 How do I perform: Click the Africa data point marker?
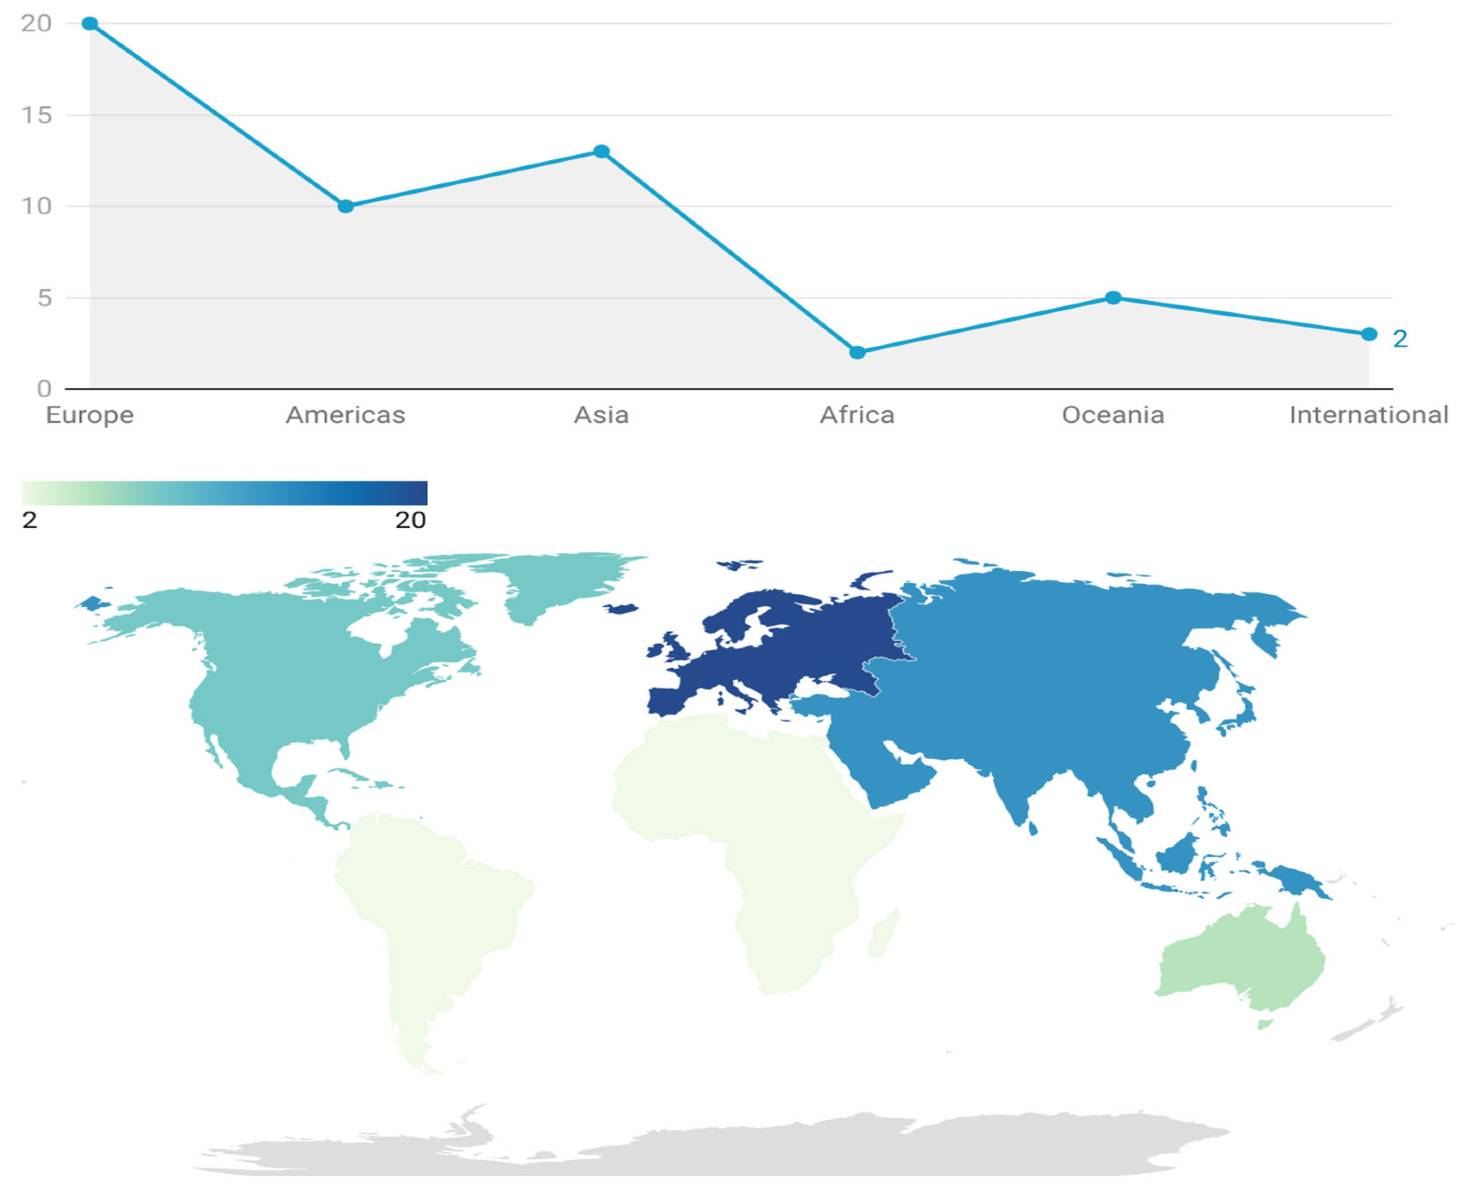857,352
